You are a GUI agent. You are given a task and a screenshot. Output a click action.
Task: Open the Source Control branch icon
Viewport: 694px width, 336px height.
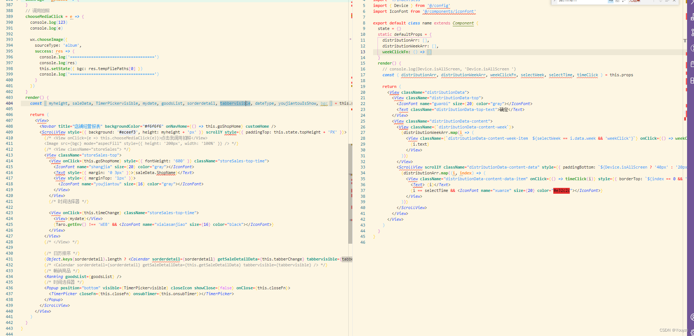click(692, 32)
